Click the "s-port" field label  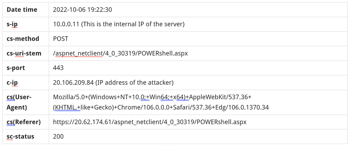point(16,68)
